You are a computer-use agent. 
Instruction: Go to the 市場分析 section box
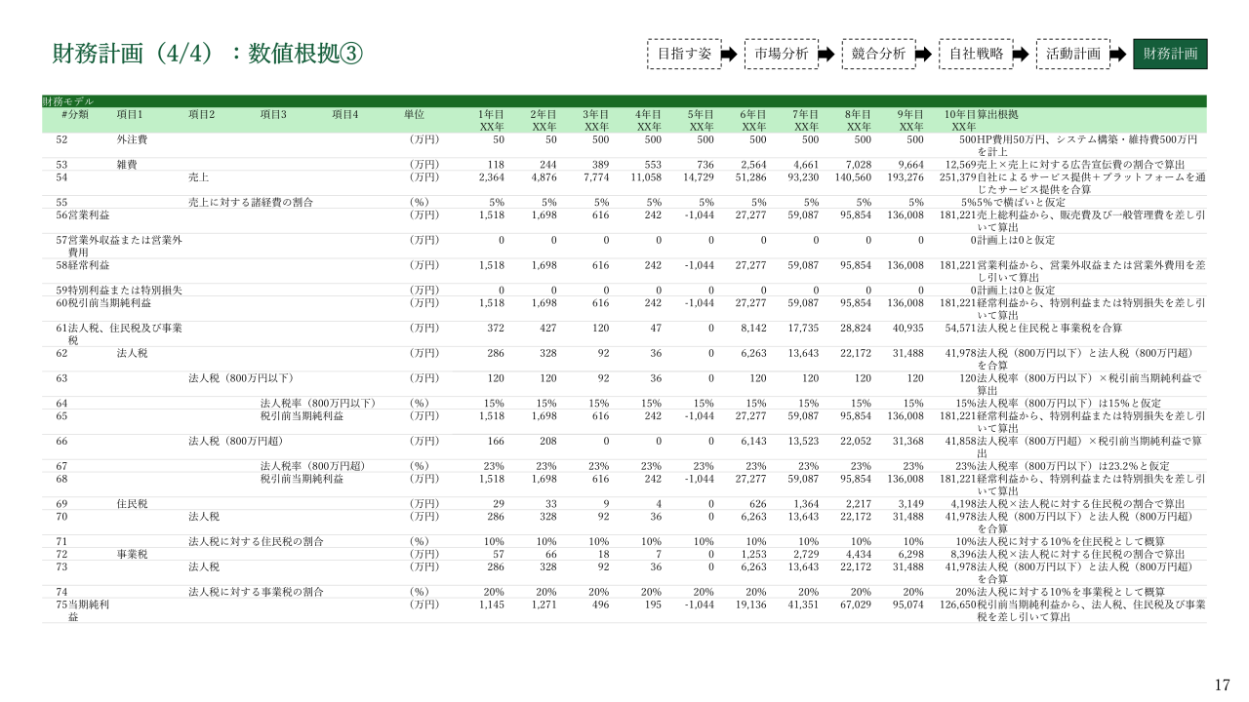click(781, 54)
